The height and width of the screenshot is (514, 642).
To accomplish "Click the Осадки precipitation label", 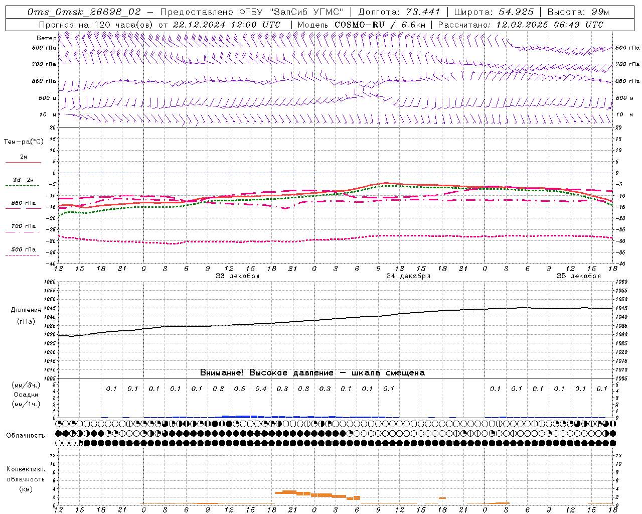I will (x=26, y=395).
